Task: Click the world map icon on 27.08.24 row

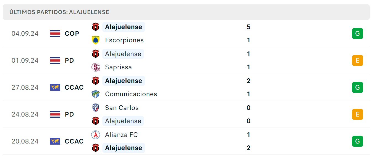Action: coord(55,87)
